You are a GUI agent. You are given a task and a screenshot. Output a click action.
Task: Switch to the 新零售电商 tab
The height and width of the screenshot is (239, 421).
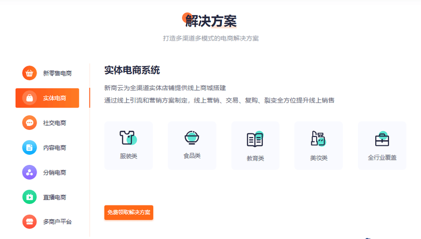point(47,73)
